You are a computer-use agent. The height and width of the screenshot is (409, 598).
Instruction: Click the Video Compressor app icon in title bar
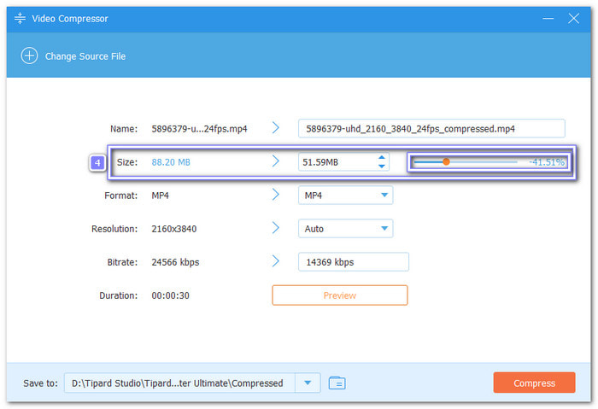pos(20,19)
